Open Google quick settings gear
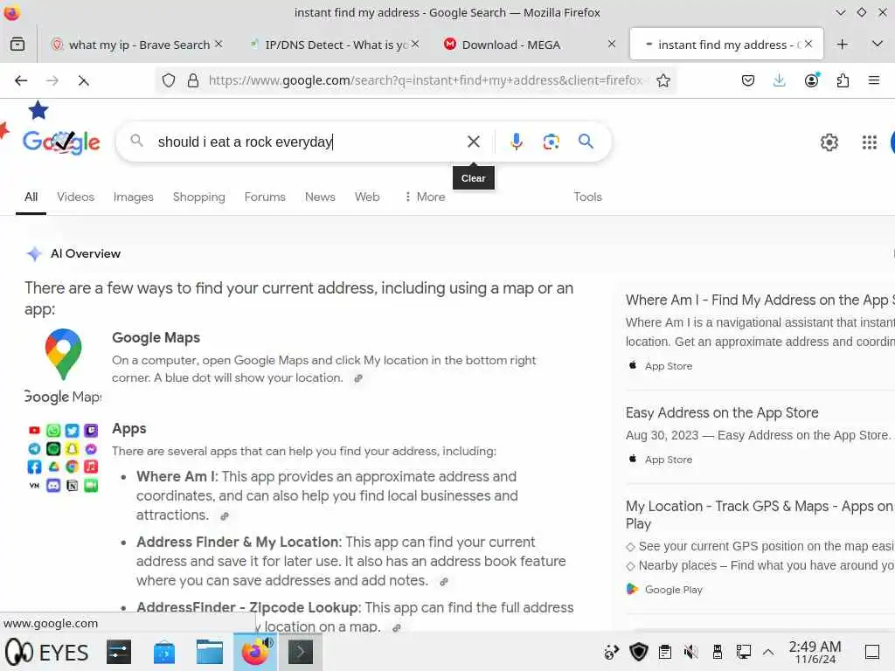Image resolution: width=895 pixels, height=671 pixels. click(829, 142)
